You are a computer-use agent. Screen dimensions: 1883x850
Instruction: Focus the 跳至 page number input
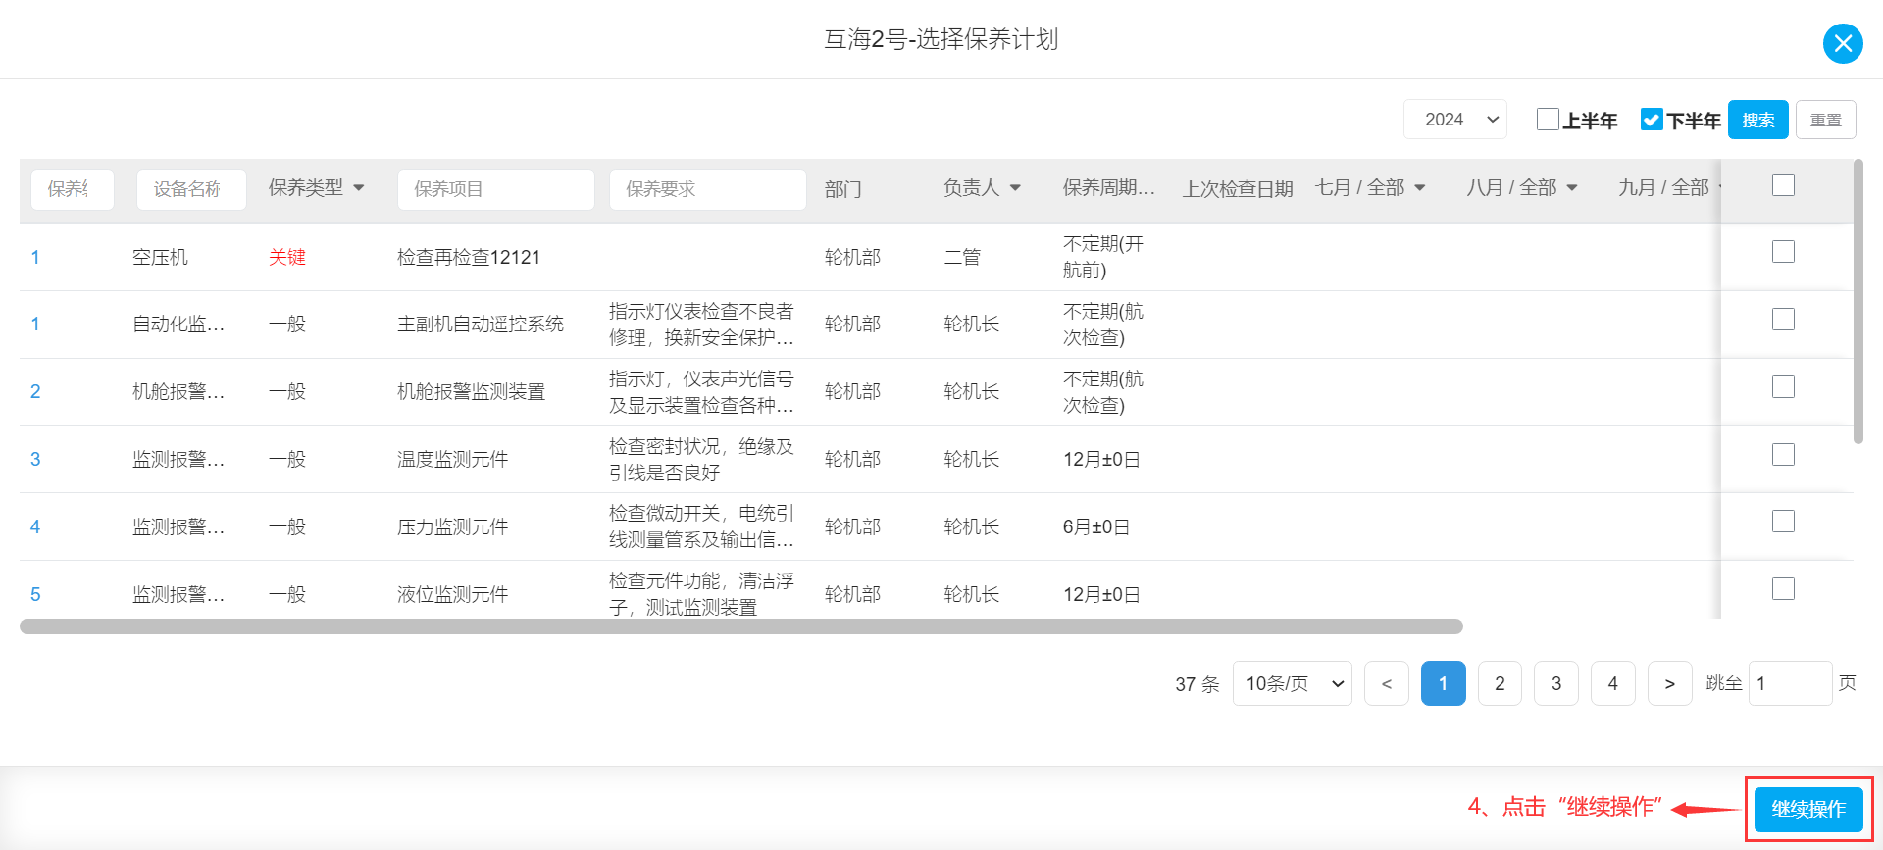click(1791, 683)
